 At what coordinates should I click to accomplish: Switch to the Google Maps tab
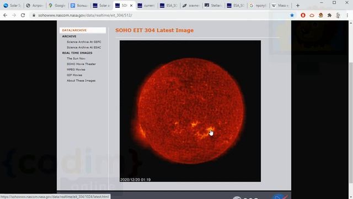tap(57, 6)
